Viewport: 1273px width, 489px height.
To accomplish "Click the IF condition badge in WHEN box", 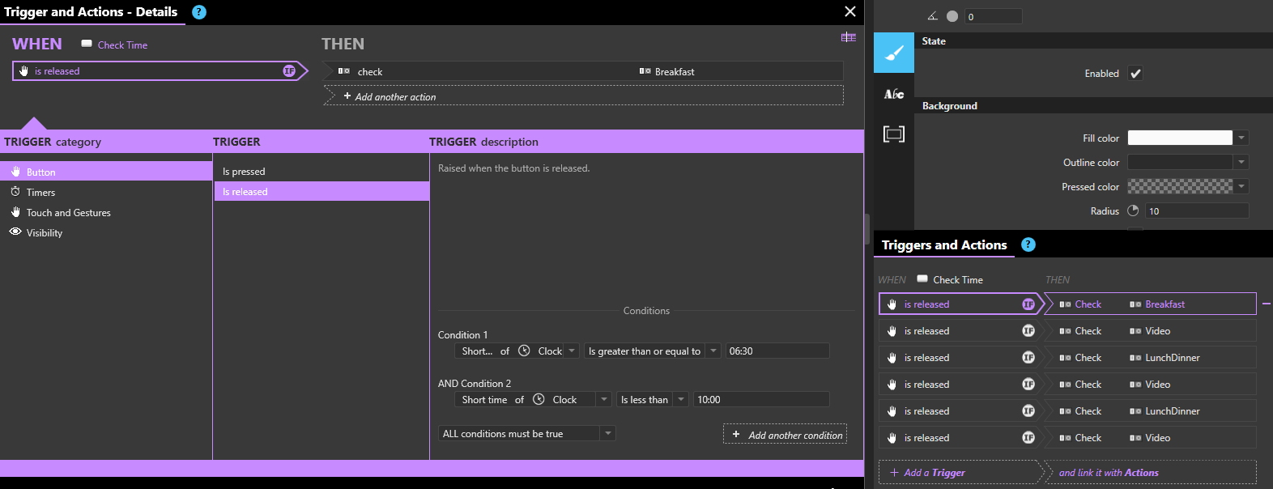I will click(x=289, y=71).
